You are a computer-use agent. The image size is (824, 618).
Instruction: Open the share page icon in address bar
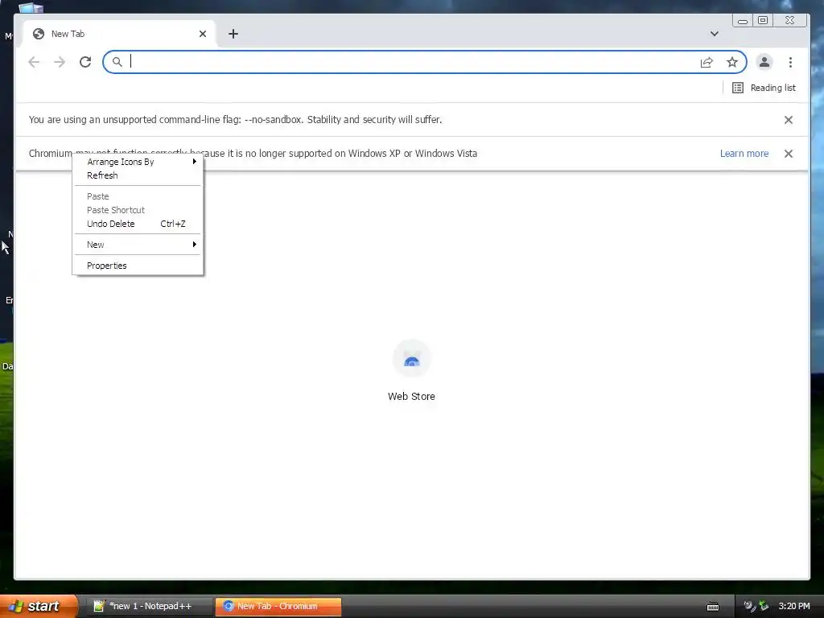(707, 63)
